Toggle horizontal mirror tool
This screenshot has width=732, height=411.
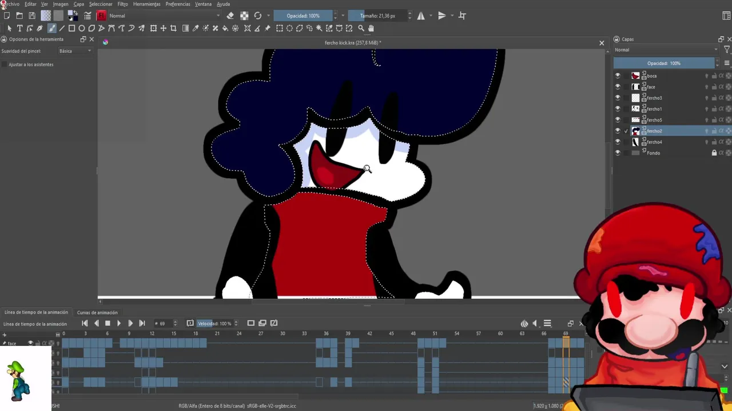[x=421, y=15]
